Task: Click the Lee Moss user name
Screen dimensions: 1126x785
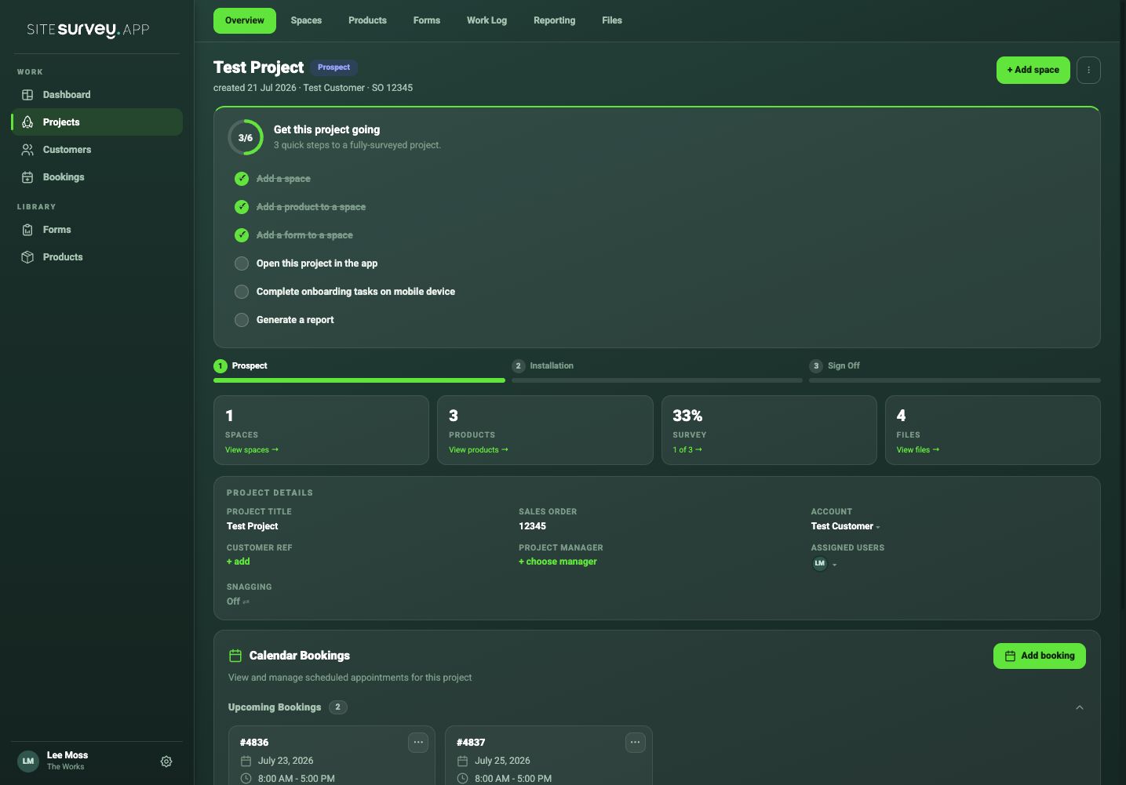Action: (67, 755)
